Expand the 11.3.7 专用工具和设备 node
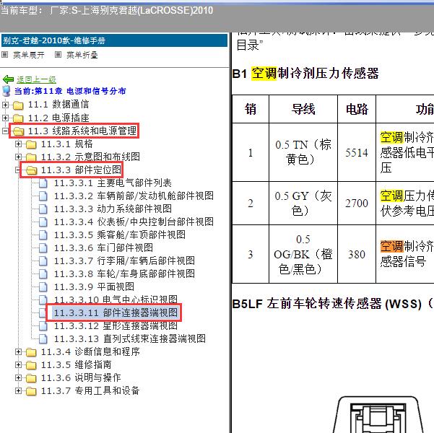This screenshot has height=433, width=434. coord(18,390)
